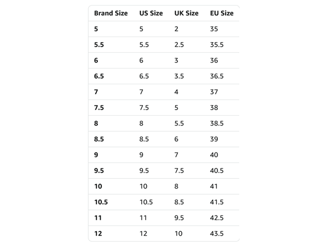Click the EU size 43.5 cell
This screenshot has height=248, width=331.
pyautogui.click(x=217, y=234)
